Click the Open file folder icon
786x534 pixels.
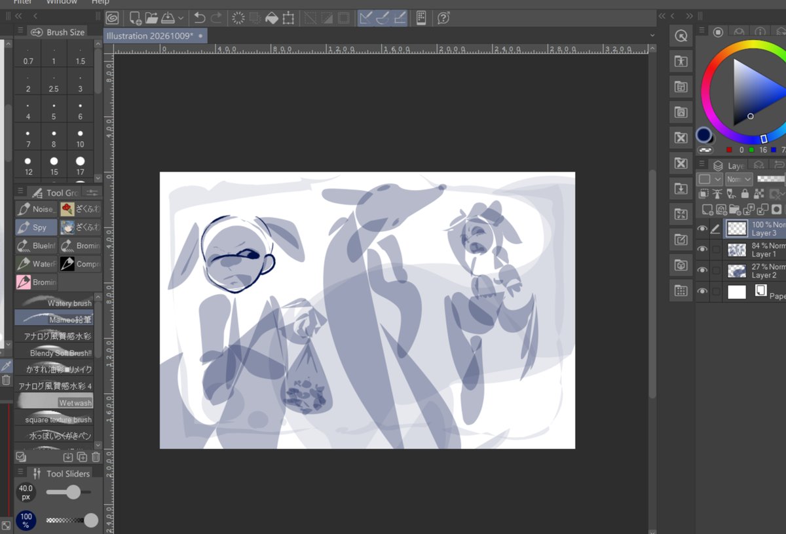point(151,18)
